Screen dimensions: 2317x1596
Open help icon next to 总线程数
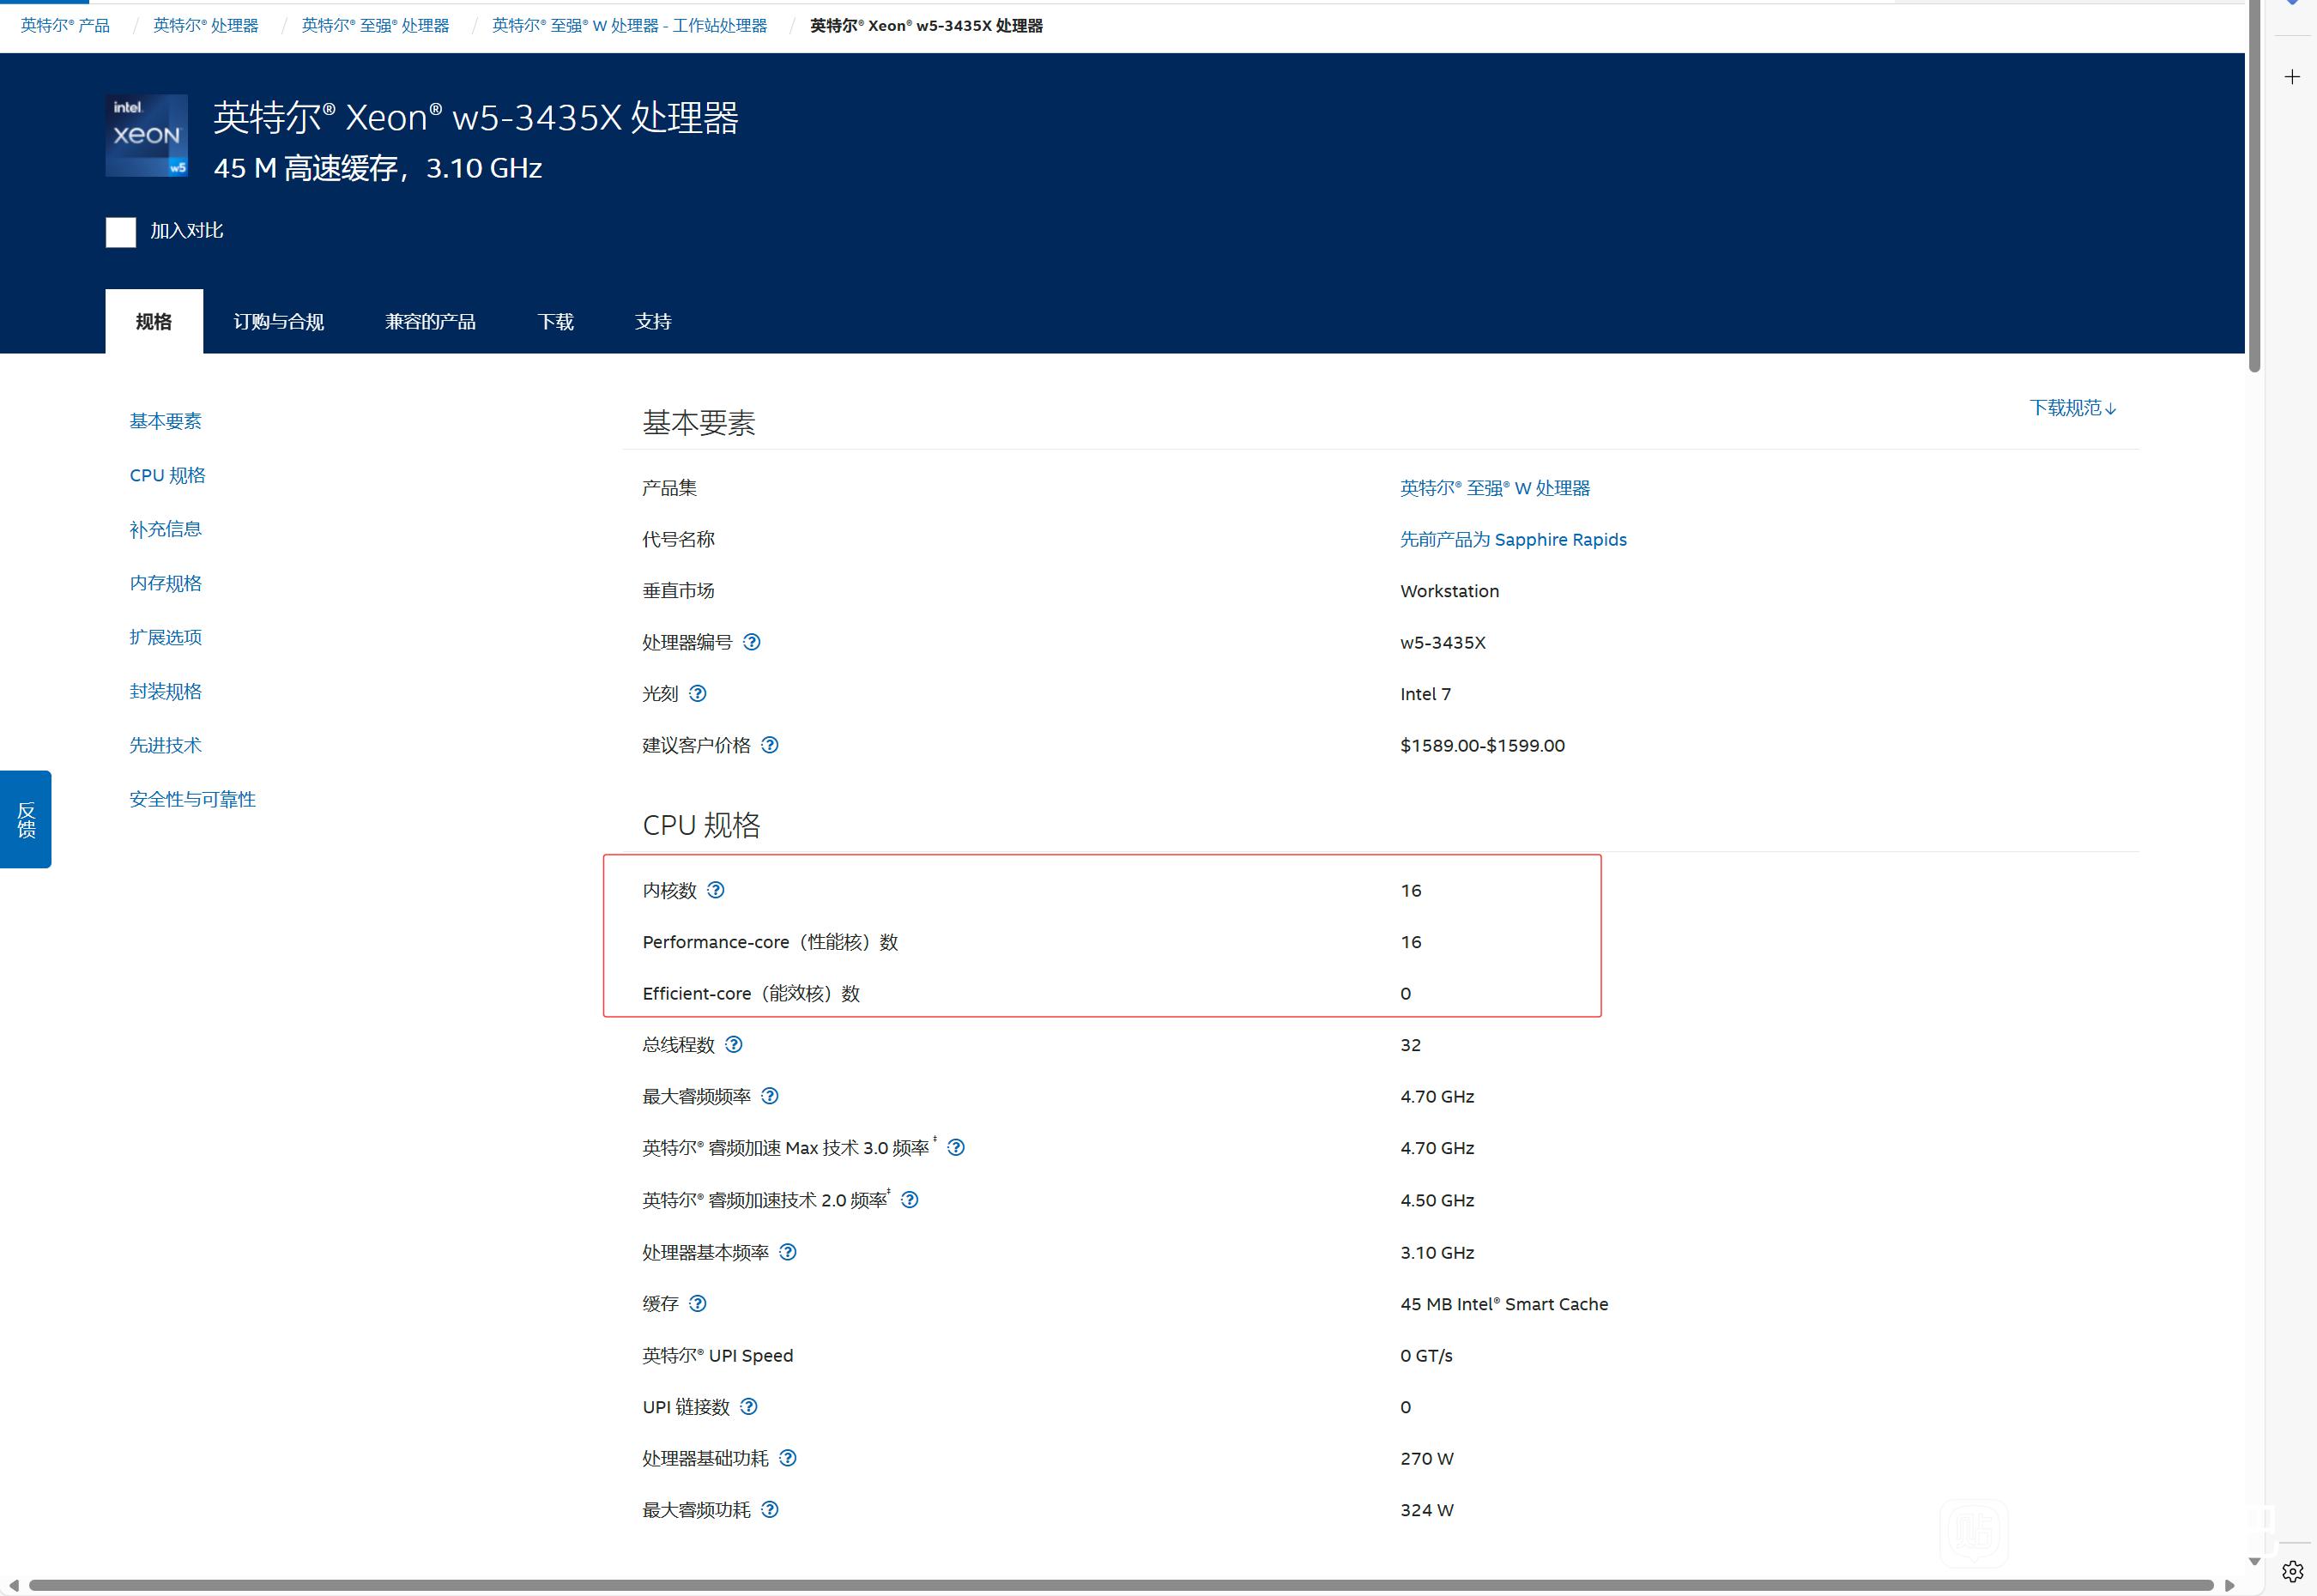(734, 1044)
